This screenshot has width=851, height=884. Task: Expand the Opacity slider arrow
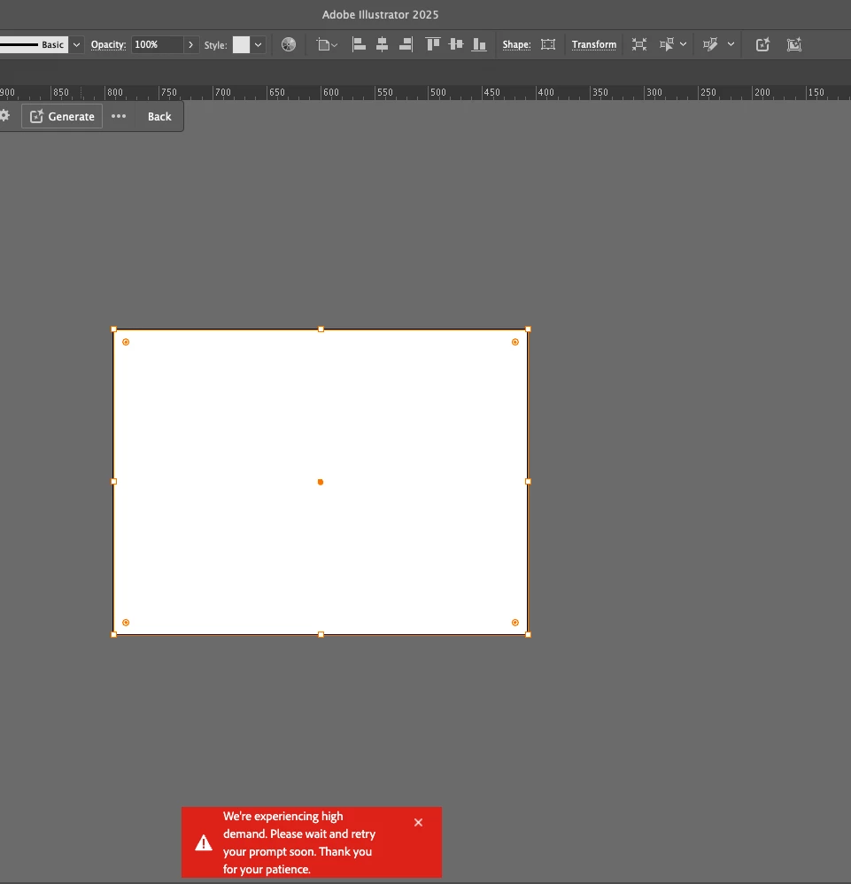pyautogui.click(x=191, y=44)
